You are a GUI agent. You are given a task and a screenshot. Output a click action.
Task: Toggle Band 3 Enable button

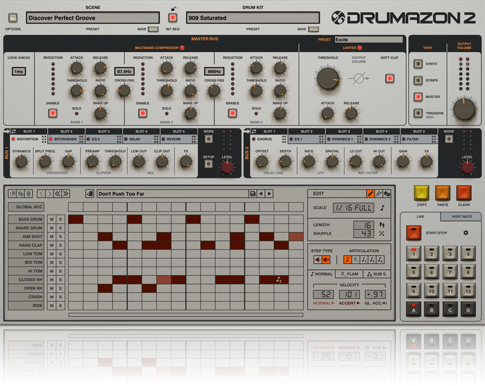232,113
